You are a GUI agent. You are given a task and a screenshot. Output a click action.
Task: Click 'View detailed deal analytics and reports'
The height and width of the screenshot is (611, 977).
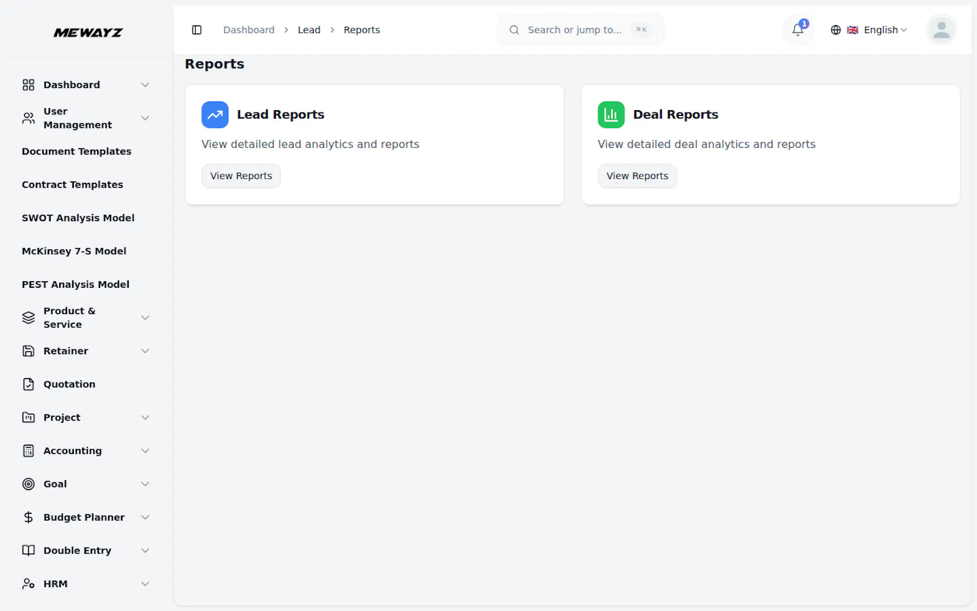(x=706, y=144)
